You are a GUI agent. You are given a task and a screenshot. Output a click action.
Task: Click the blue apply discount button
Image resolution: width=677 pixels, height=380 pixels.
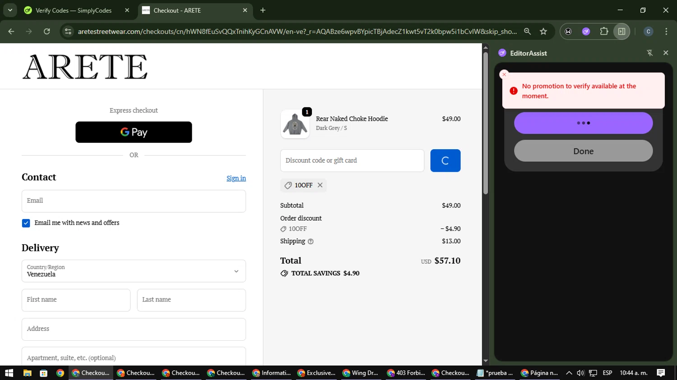(445, 160)
